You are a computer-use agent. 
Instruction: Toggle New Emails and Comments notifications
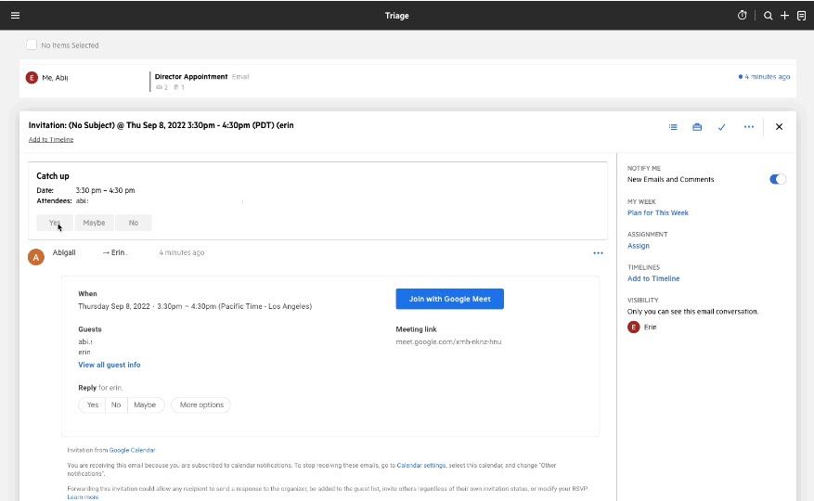click(777, 179)
